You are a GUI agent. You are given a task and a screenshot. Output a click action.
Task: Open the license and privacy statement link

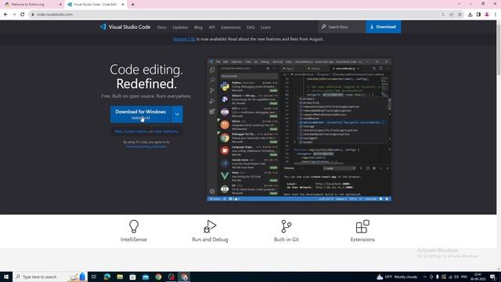click(x=146, y=146)
